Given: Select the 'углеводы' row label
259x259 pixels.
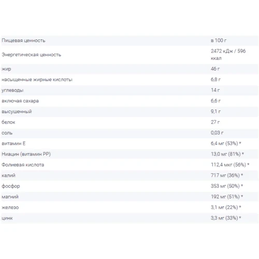Looking at the screenshot, I should (12, 90).
